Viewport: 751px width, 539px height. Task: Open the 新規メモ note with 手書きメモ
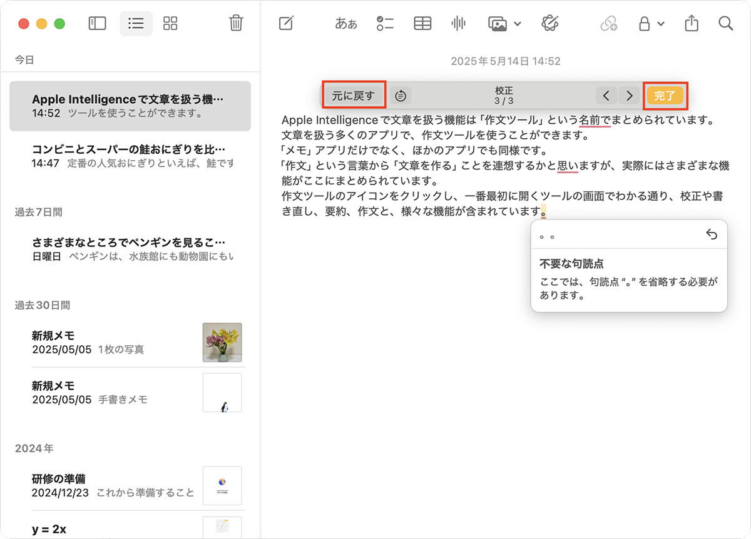point(130,392)
